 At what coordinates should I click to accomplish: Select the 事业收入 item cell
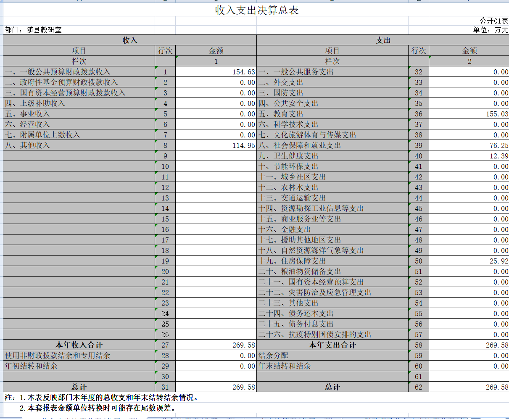[79, 114]
